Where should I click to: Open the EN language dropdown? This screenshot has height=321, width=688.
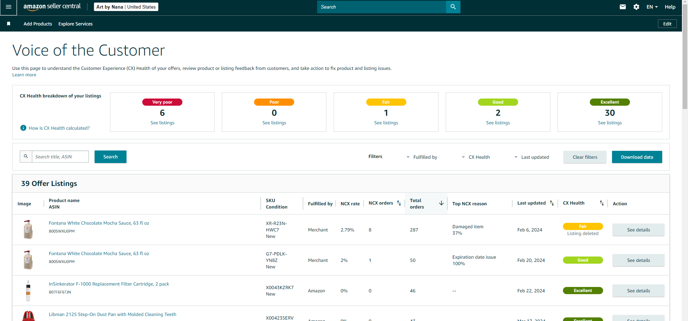click(652, 7)
